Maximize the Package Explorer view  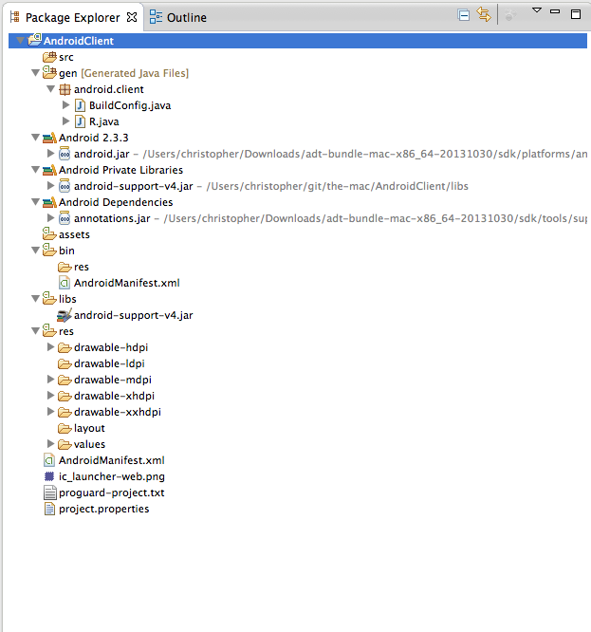576,14
